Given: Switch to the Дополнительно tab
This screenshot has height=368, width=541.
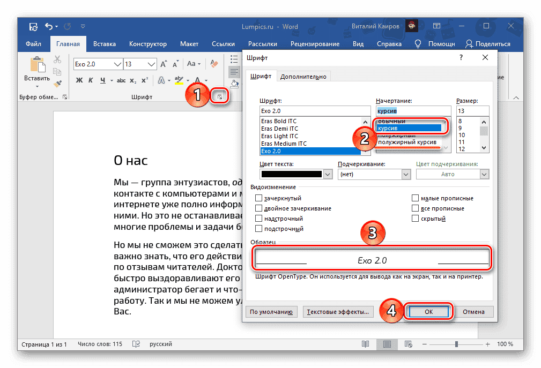Looking at the screenshot, I should 303,76.
